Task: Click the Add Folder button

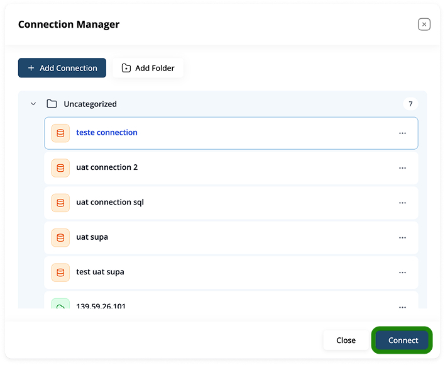Action: point(148,68)
